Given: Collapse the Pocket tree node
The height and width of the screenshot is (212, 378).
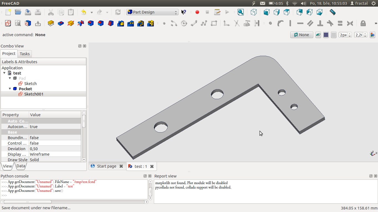Looking at the screenshot, I should click(10, 89).
